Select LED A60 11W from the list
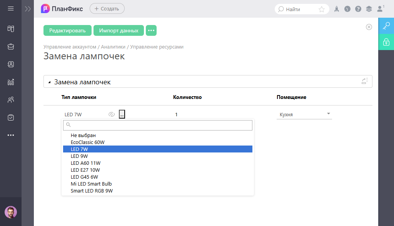394x226 pixels. (x=85, y=163)
